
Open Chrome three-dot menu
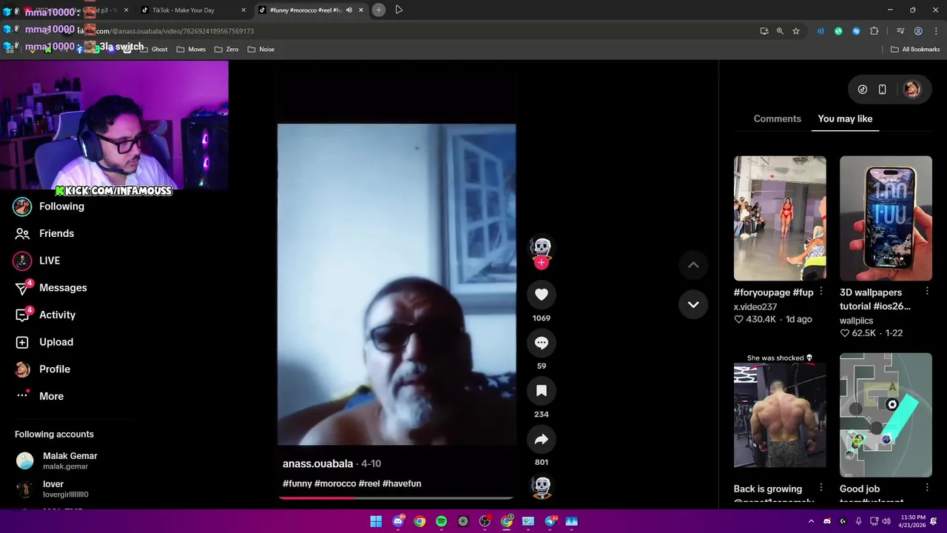tap(934, 31)
